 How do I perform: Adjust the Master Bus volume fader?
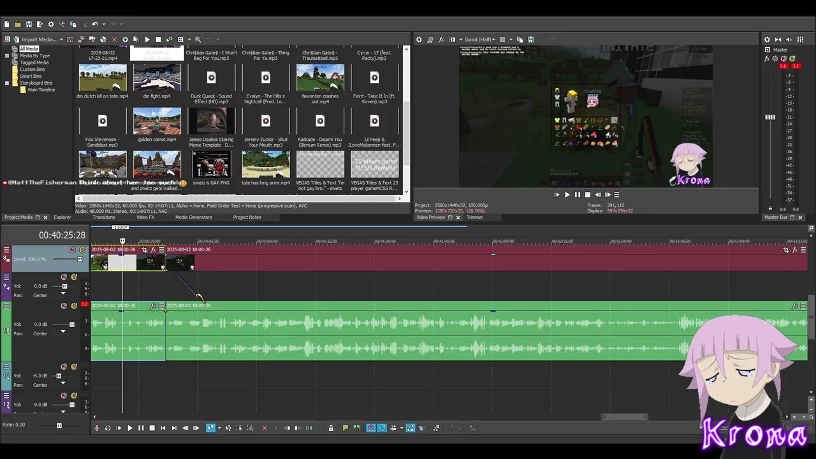[770, 117]
